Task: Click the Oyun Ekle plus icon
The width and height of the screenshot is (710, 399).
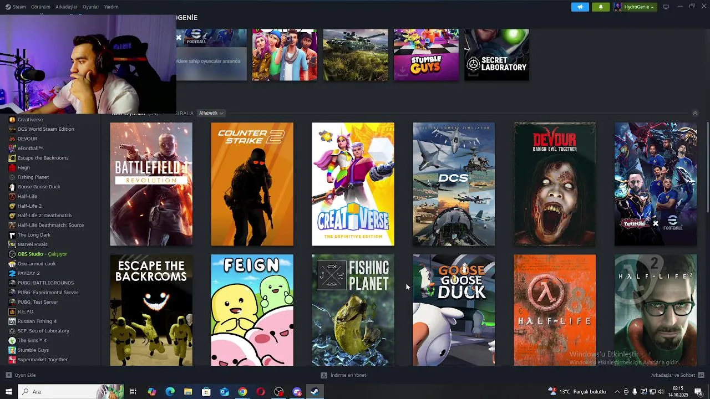Action: (8, 375)
